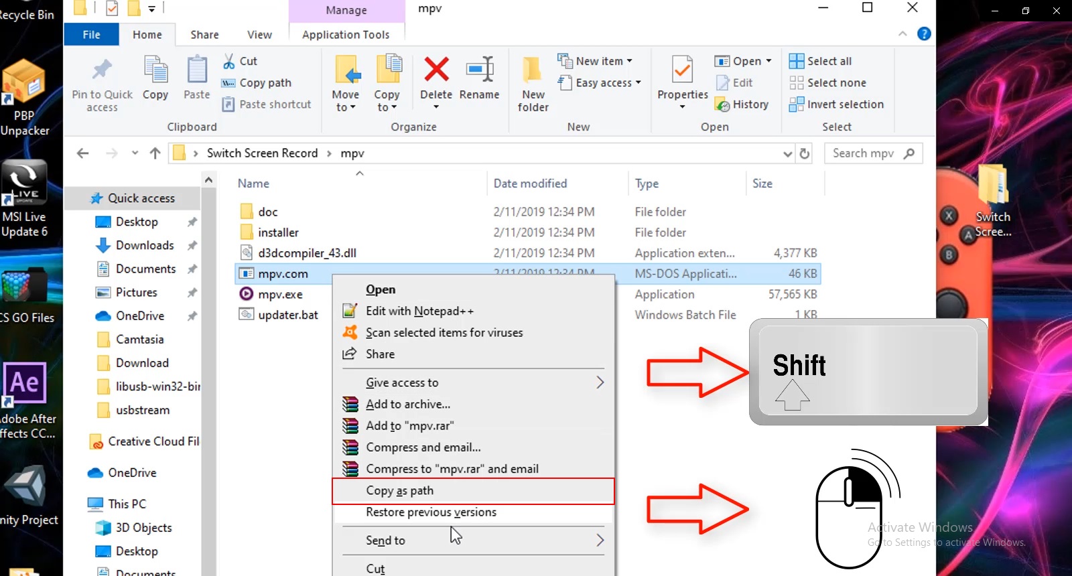This screenshot has width=1072, height=576.
Task: Open the File tab
Action: (x=92, y=35)
